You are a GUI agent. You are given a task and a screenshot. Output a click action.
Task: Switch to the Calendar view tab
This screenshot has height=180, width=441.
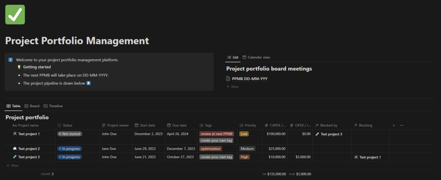256,57
